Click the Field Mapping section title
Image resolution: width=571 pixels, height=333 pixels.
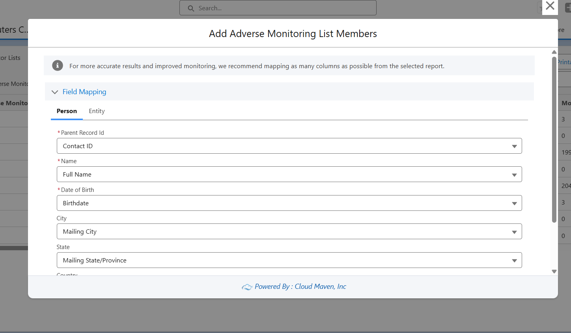coord(84,92)
